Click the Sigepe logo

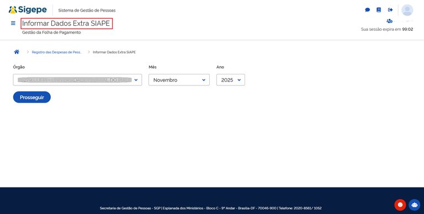pos(28,10)
